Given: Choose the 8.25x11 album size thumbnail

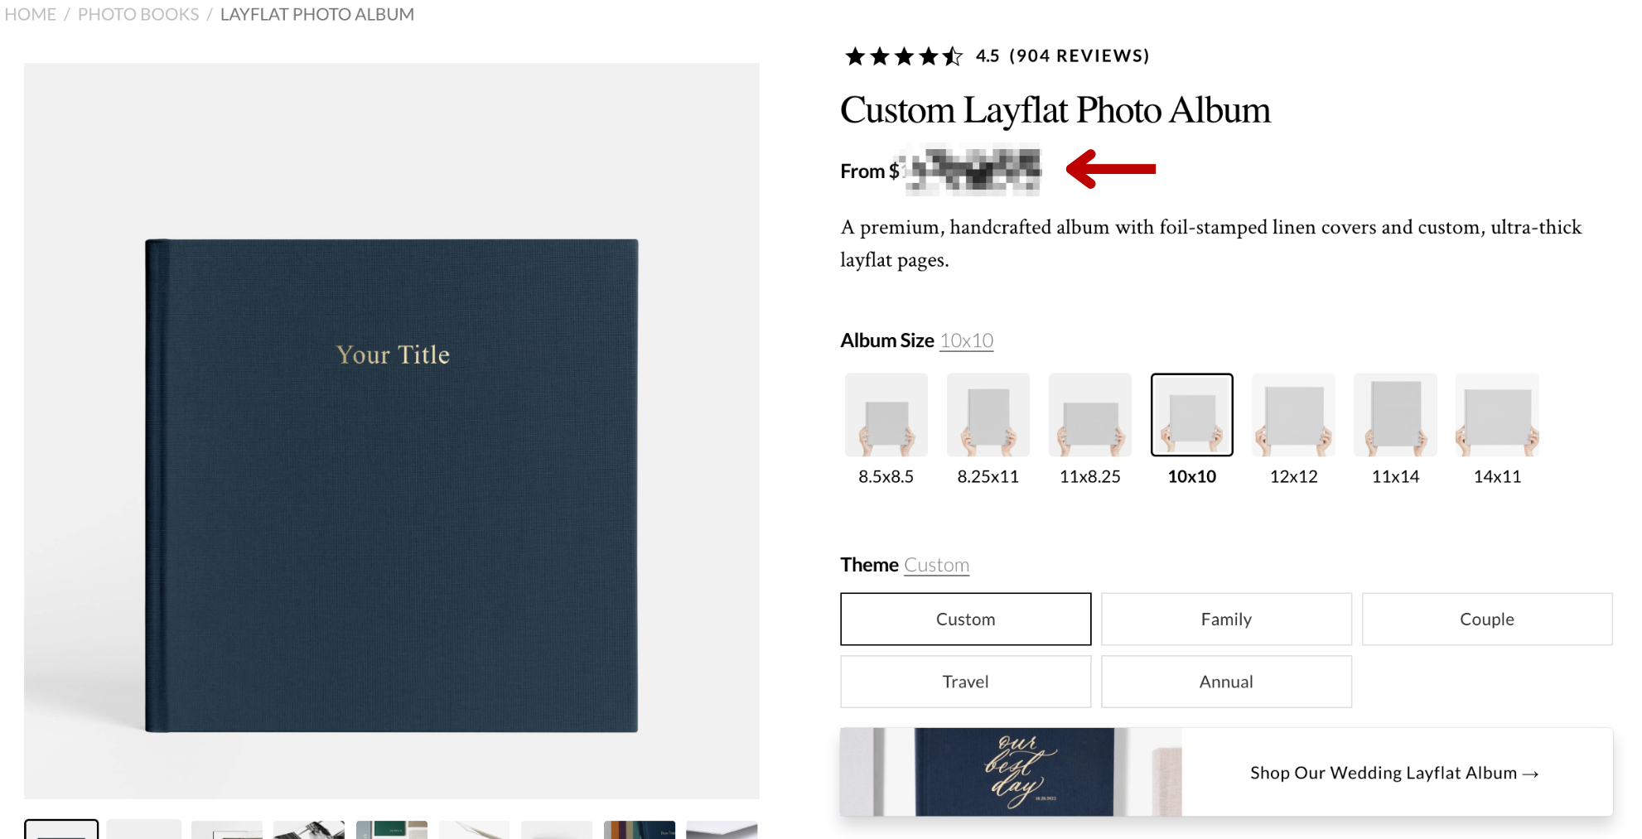Looking at the screenshot, I should tap(988, 415).
